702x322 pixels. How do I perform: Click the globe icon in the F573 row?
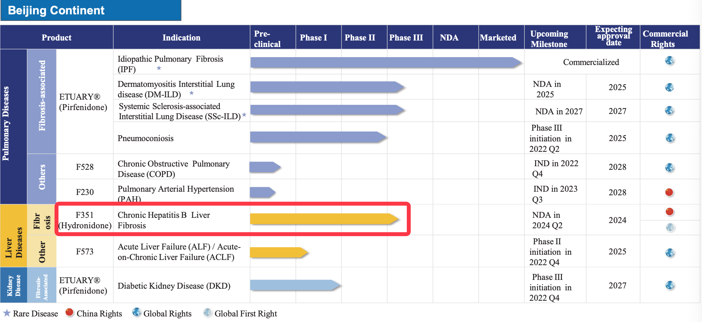pos(670,253)
